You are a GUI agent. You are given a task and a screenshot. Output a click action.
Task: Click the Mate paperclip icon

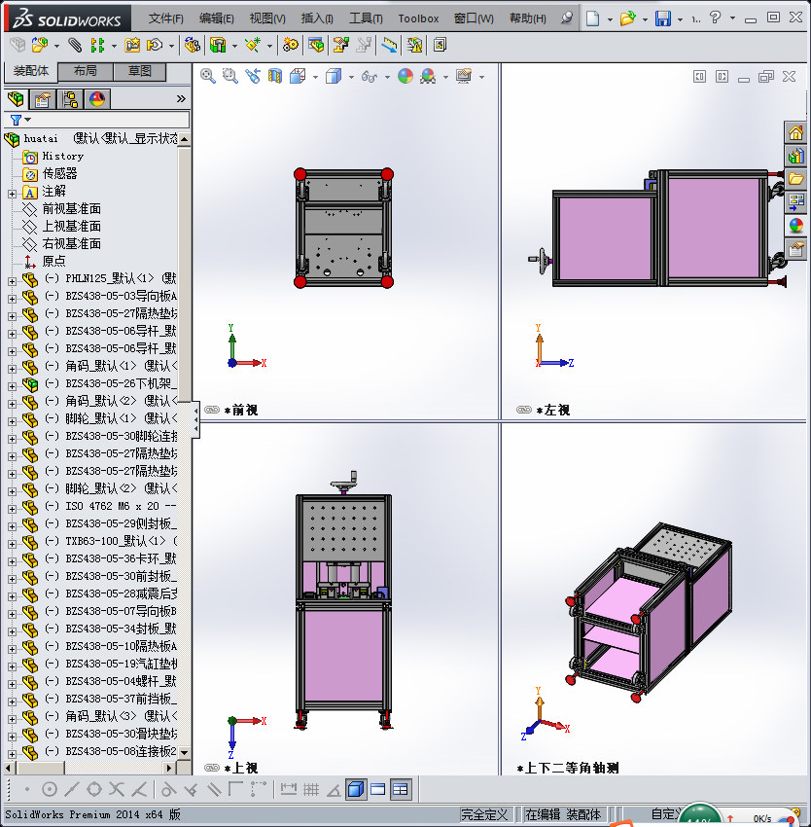[75, 46]
